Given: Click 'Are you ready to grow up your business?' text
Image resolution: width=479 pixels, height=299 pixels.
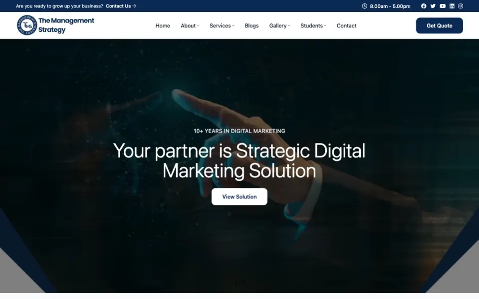Looking at the screenshot, I should click(59, 6).
